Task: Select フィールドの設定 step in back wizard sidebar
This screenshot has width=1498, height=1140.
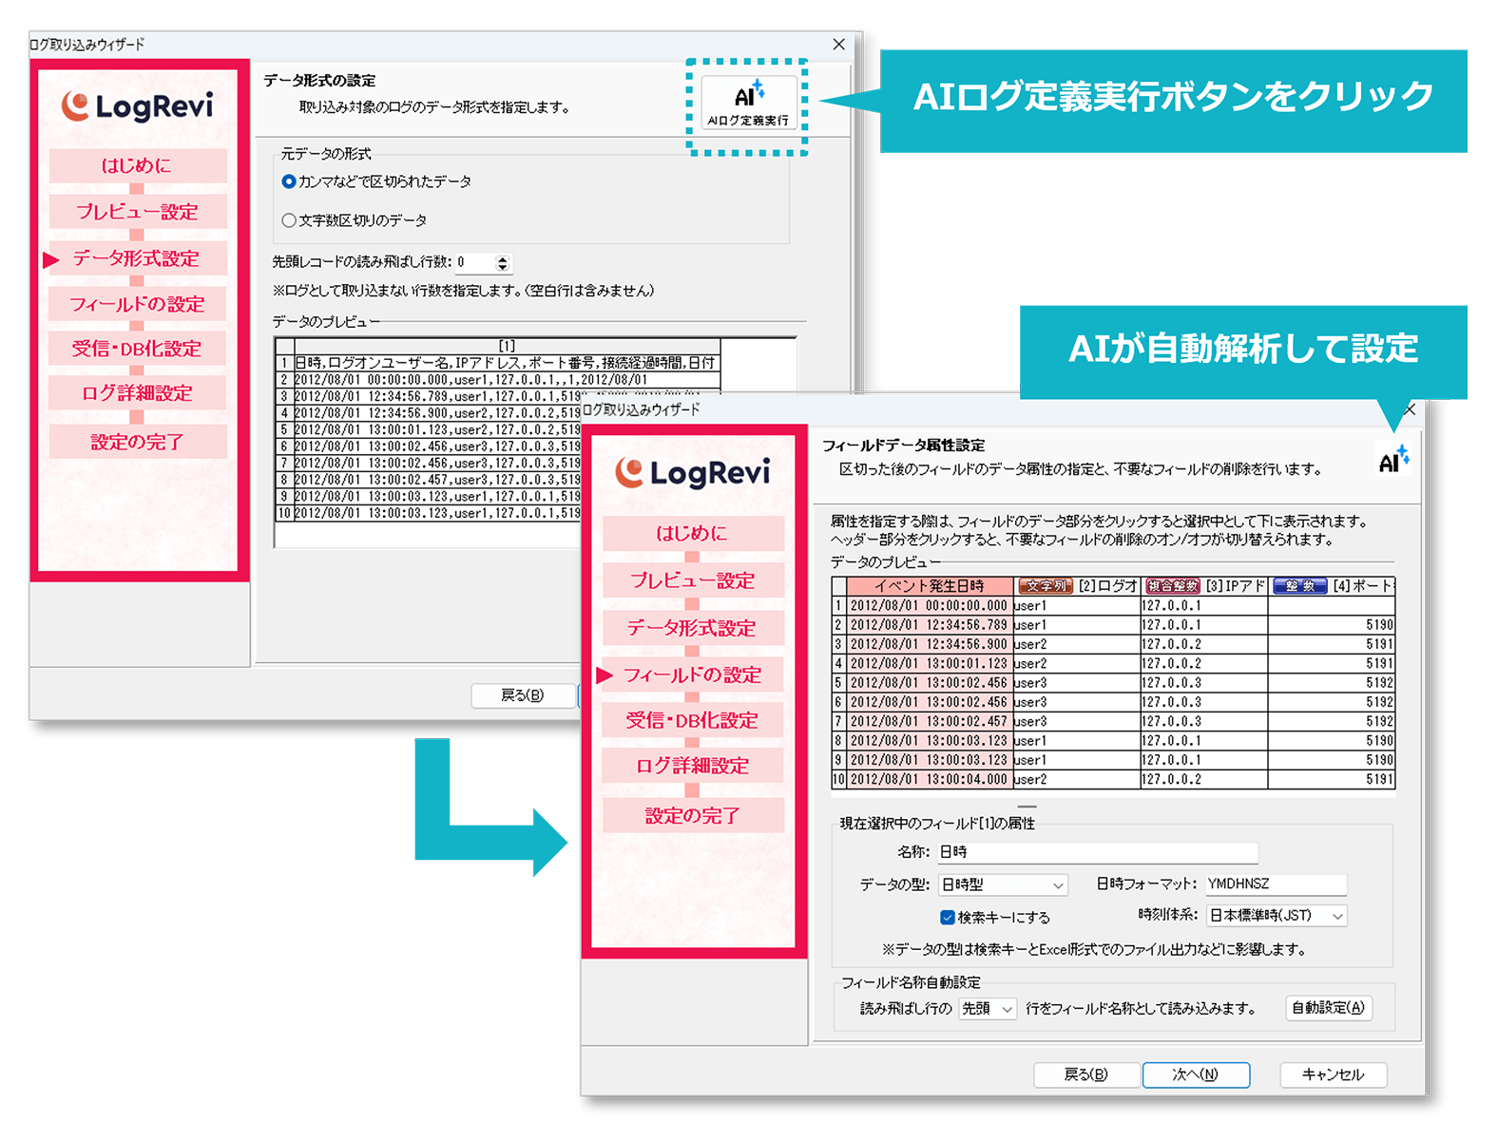Action: [x=138, y=304]
